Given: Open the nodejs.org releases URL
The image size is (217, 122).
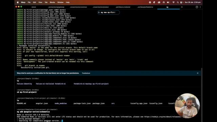Looking at the screenshot, I should point(162,117).
